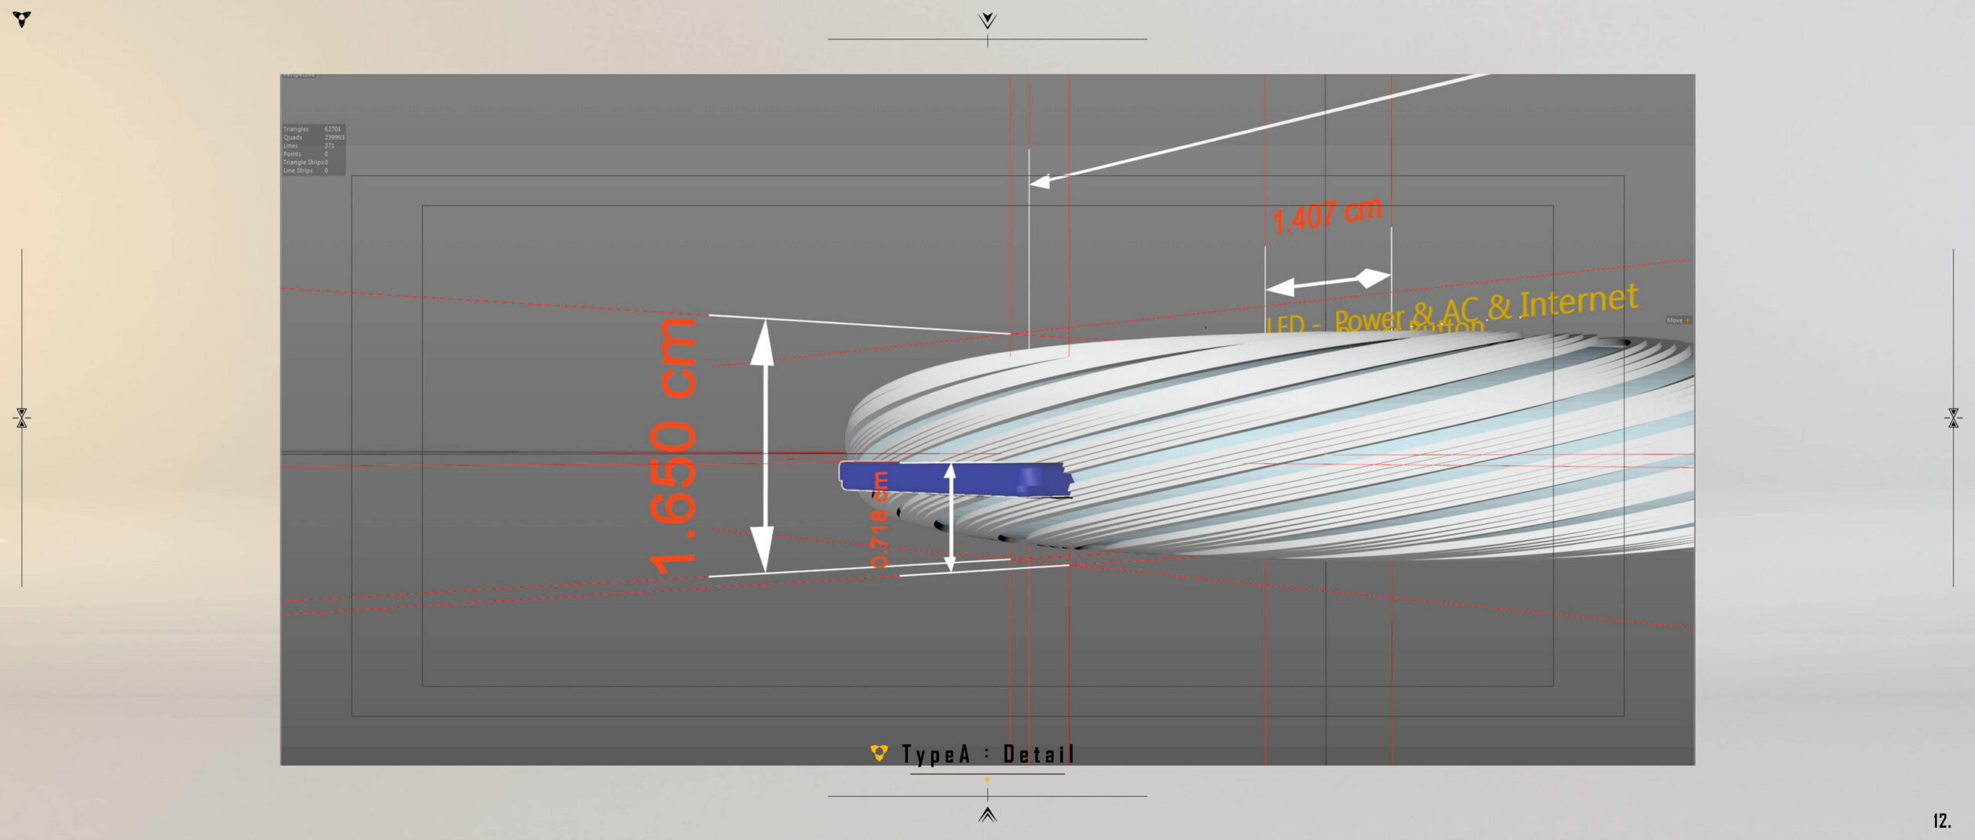
Task: Click the upward chevron at bottom center
Action: coord(987,815)
